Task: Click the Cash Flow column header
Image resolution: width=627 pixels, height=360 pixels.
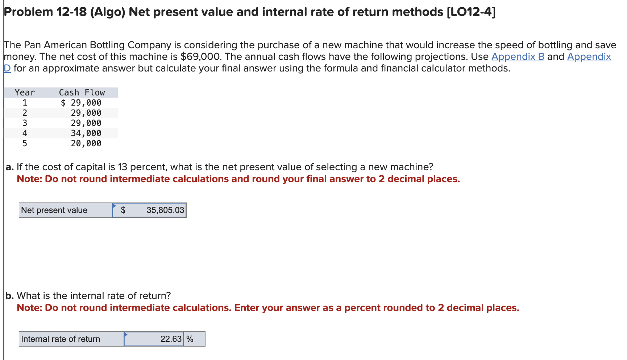Action: tap(82, 93)
